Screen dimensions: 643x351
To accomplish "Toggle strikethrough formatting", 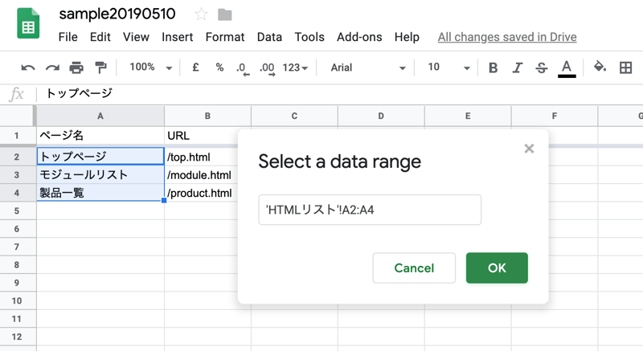I will point(541,67).
